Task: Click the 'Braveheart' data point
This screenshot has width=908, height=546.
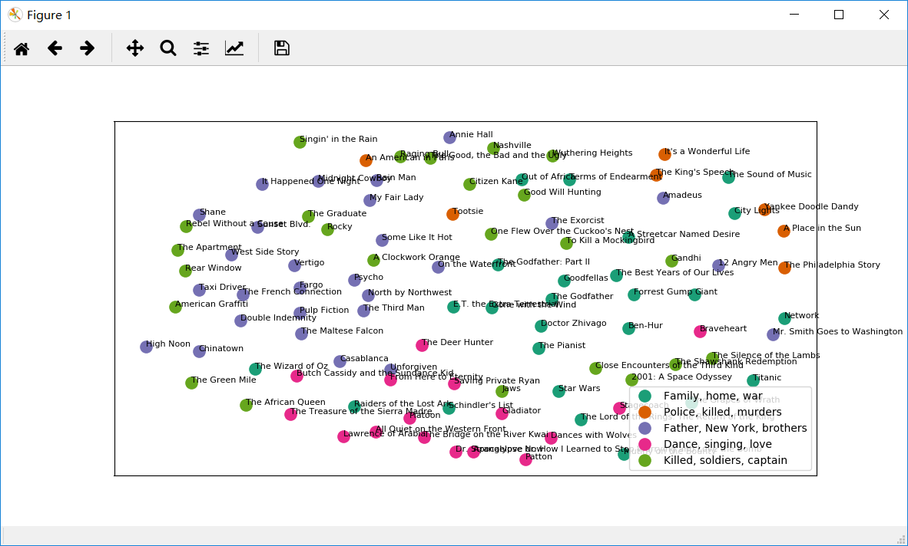Action: pyautogui.click(x=700, y=331)
